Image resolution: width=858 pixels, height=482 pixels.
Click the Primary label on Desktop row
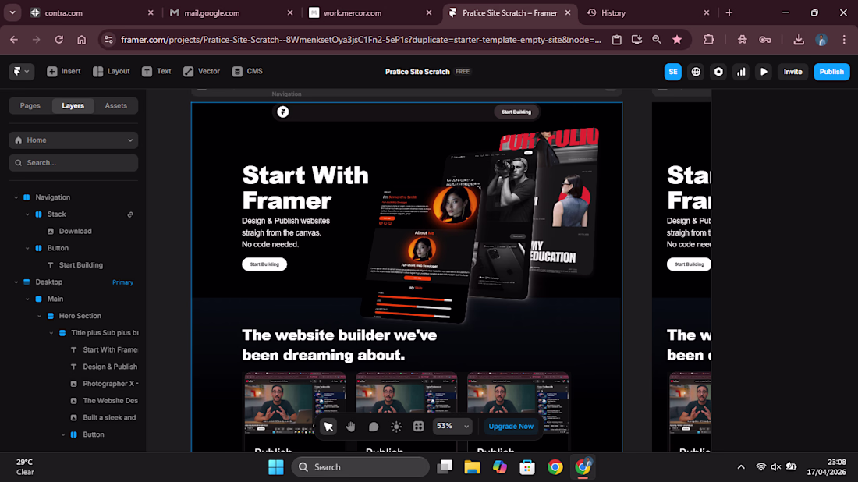(122, 282)
